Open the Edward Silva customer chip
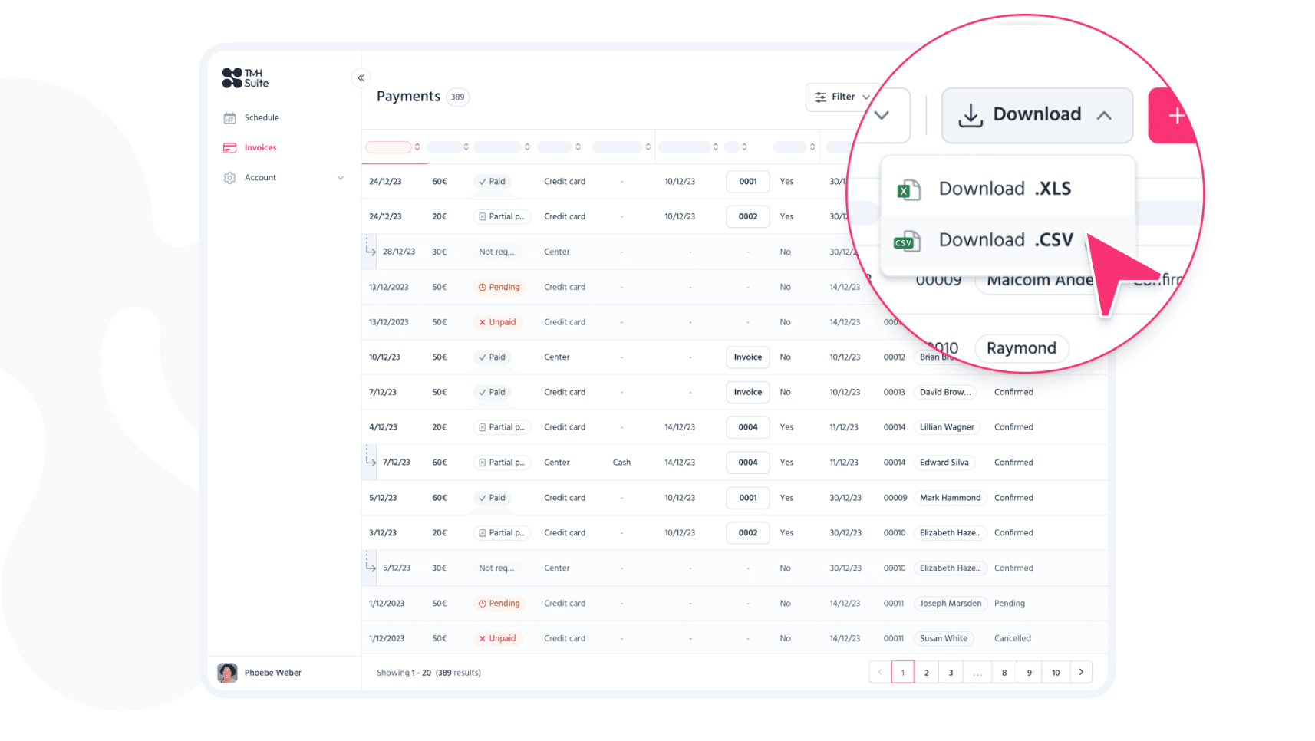Image resolution: width=1315 pixels, height=741 pixels. click(944, 463)
